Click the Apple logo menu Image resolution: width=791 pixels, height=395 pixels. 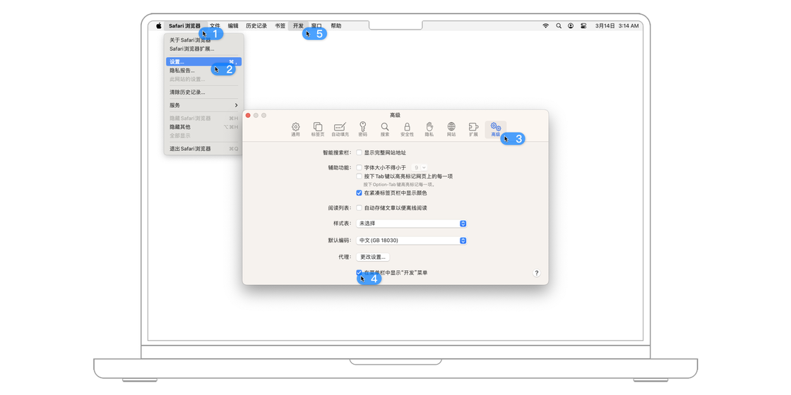[x=159, y=26]
